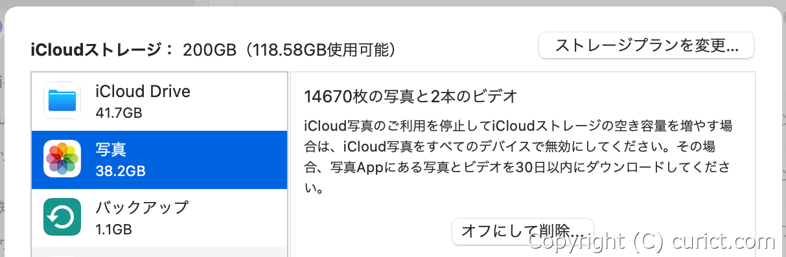Click the purple icon at the window's left edge

click(x=1, y=27)
